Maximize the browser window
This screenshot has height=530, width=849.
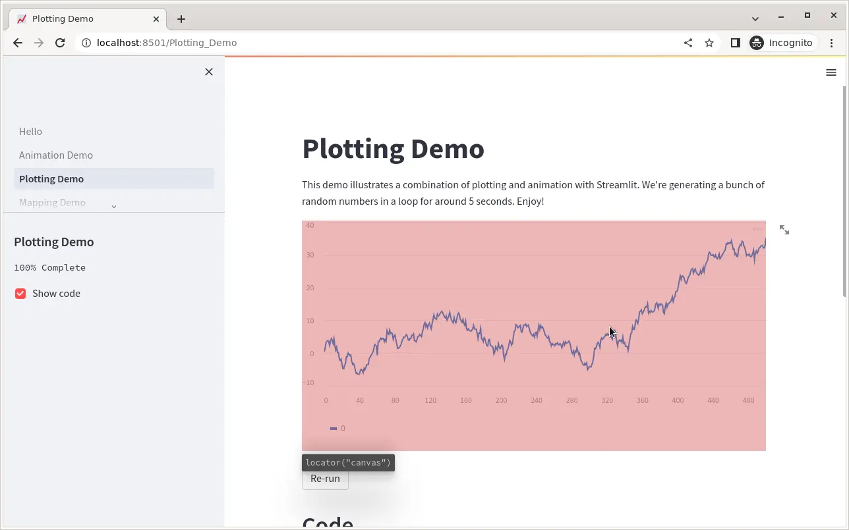tap(807, 15)
